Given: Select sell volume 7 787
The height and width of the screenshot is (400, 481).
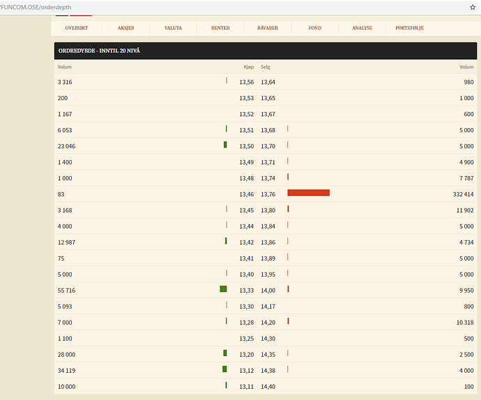Looking at the screenshot, I should [x=466, y=178].
